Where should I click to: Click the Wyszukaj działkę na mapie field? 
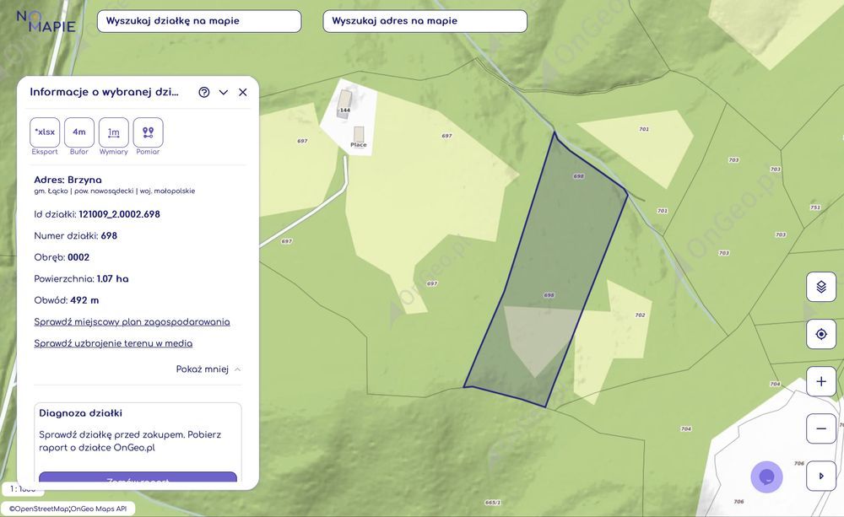[199, 21]
